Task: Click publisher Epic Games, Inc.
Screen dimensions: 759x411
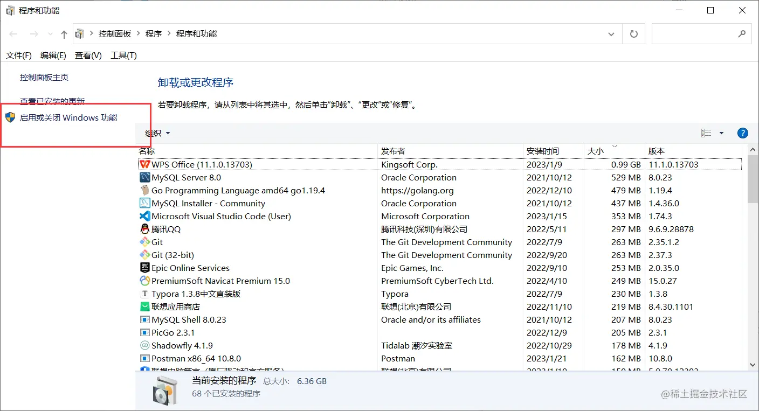Action: [x=412, y=268]
